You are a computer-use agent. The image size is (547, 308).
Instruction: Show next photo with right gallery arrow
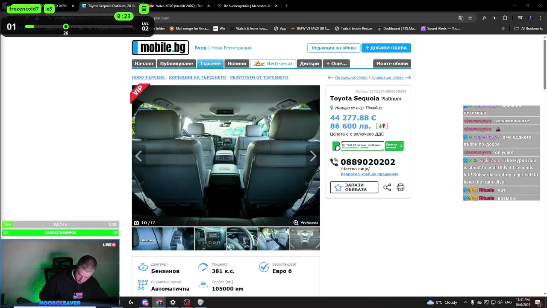coord(313,156)
